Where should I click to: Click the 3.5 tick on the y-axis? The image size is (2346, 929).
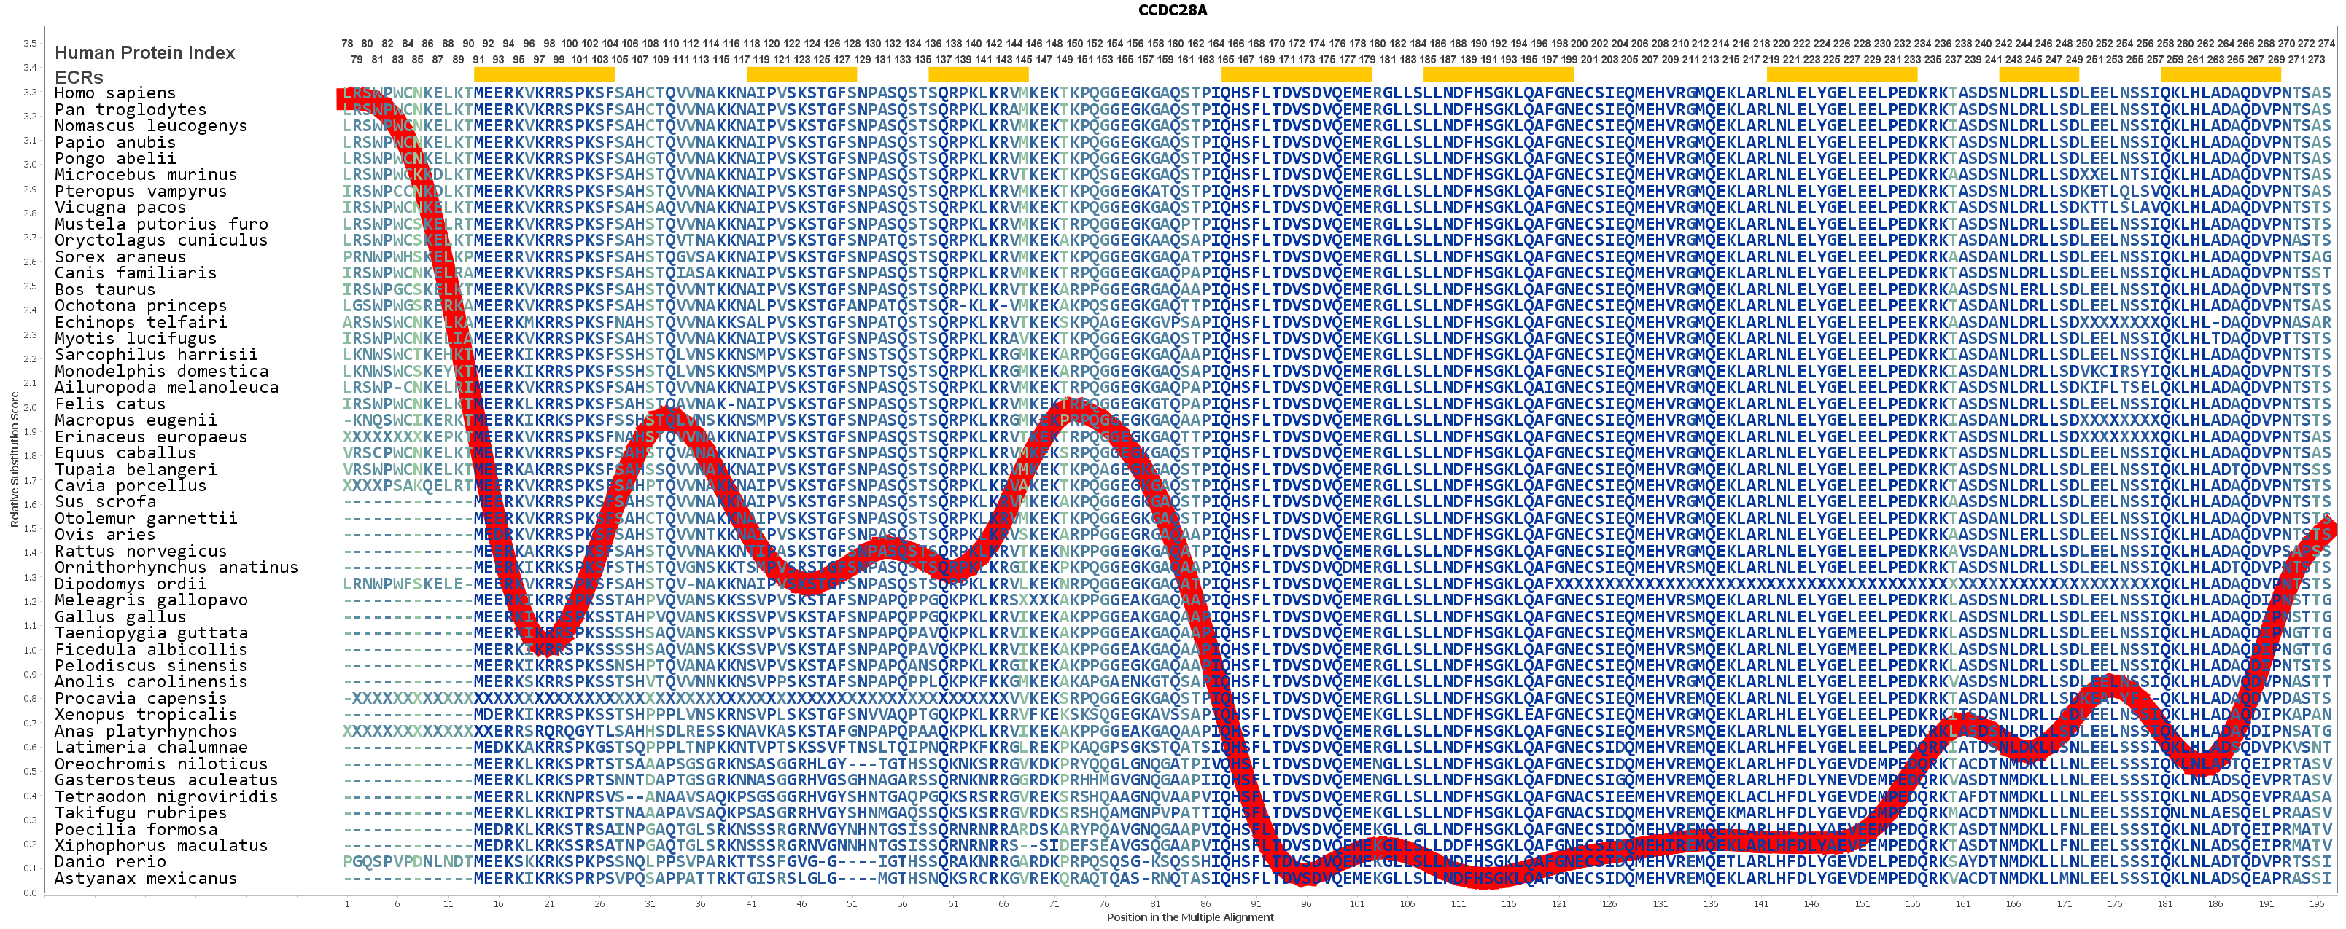click(x=30, y=44)
